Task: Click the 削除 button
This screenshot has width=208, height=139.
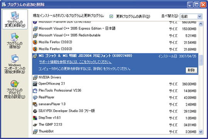Action: pos(191,70)
